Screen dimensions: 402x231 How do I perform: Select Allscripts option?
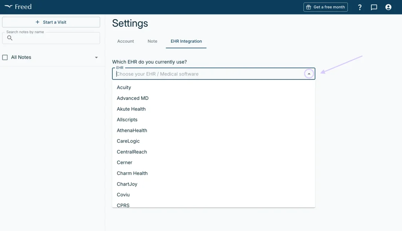[x=214, y=120]
